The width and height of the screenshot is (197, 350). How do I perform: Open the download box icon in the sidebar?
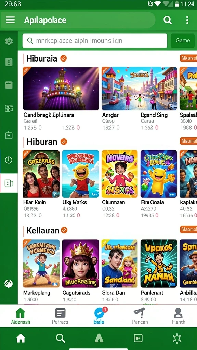point(9,135)
